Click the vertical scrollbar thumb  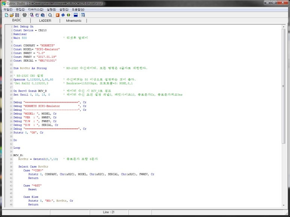tap(284, 86)
